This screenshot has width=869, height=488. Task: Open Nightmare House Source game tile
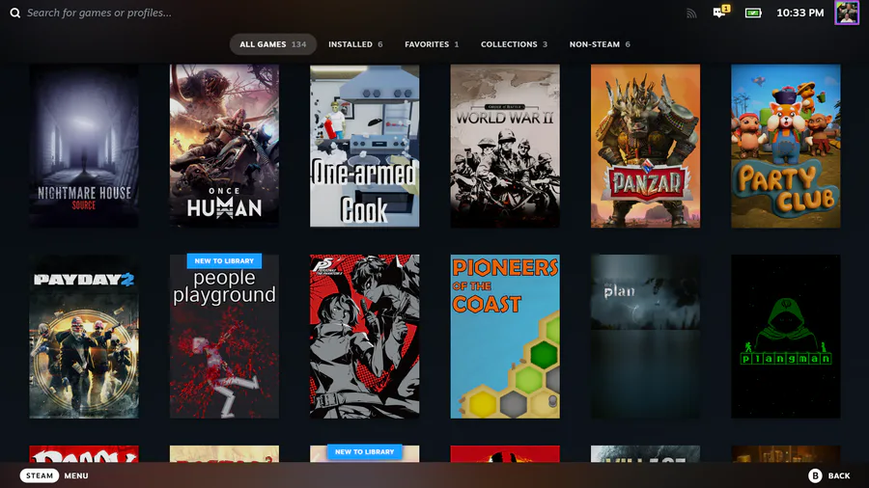point(84,146)
